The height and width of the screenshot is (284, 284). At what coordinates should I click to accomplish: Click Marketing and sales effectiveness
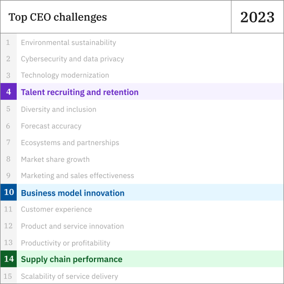tap(77, 176)
